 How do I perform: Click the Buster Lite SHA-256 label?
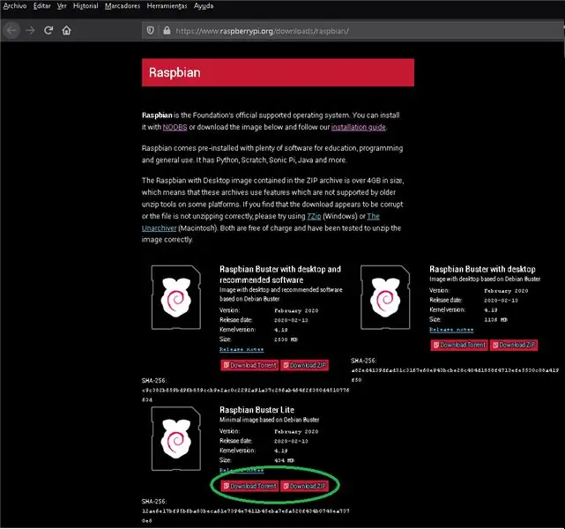point(154,502)
